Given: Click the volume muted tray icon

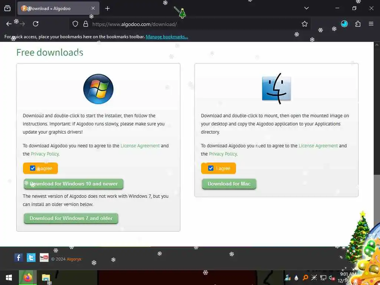Looking at the screenshot, I should pos(331,278).
